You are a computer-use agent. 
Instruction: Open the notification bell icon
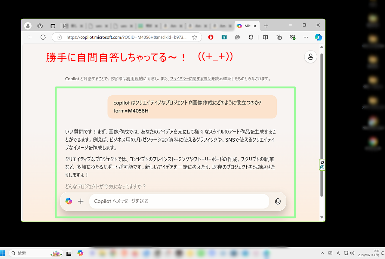pyautogui.click(x=382, y=253)
